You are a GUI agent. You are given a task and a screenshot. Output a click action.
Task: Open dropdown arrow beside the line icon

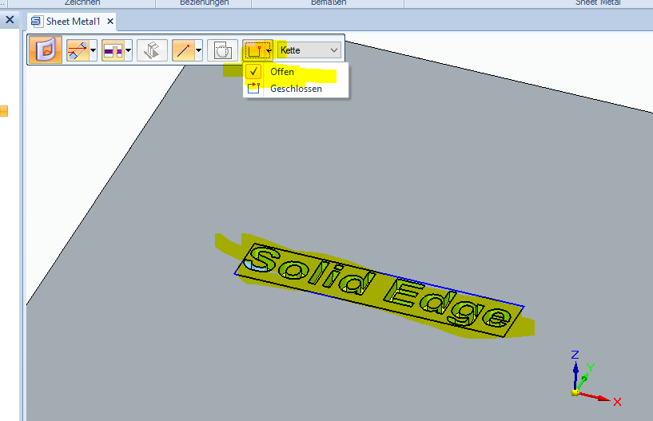(199, 50)
